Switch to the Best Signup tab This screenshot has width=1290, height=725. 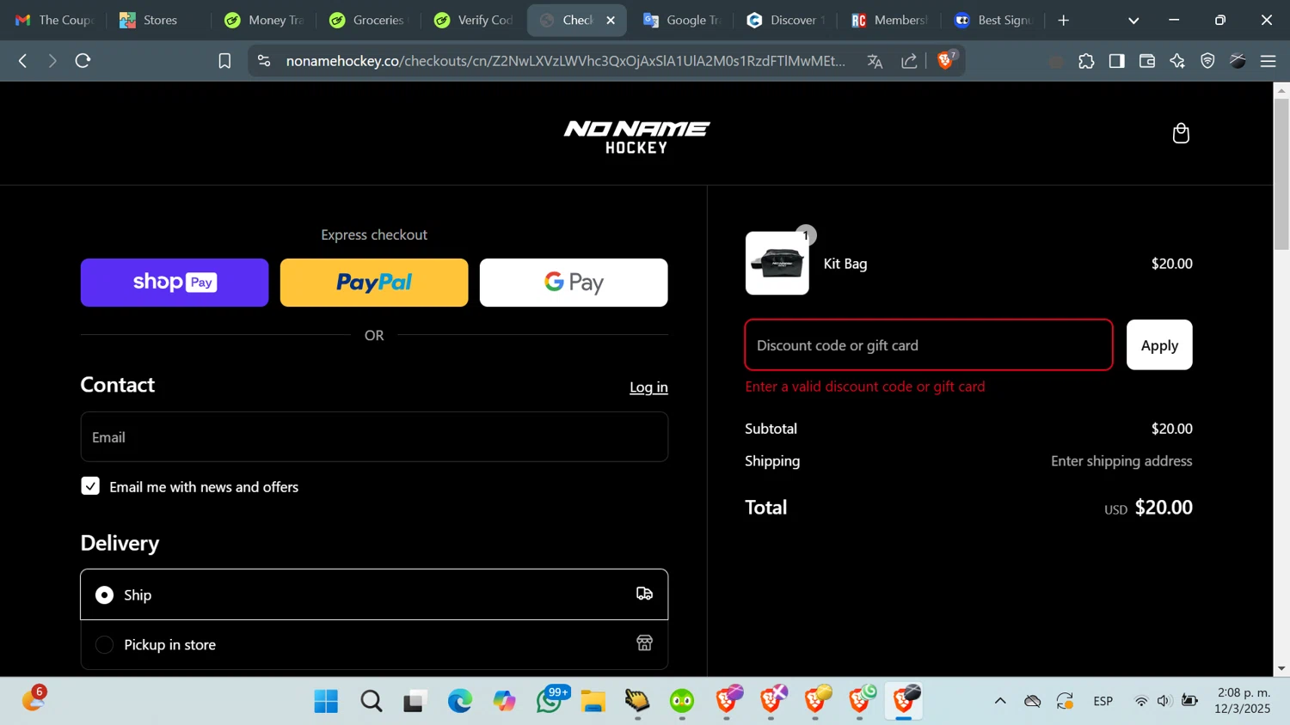(993, 20)
